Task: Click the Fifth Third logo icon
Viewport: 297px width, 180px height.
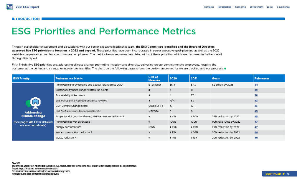Action: pyautogui.click(x=9, y=7)
